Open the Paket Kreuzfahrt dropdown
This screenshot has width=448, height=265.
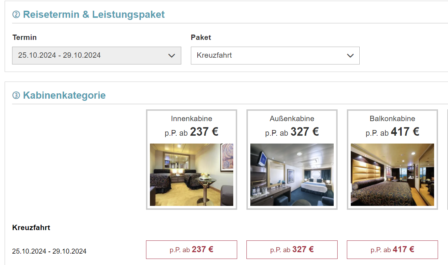click(275, 56)
